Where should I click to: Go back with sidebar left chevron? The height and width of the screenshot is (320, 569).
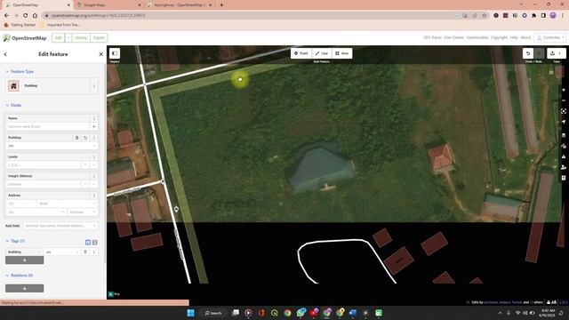tap(5, 54)
